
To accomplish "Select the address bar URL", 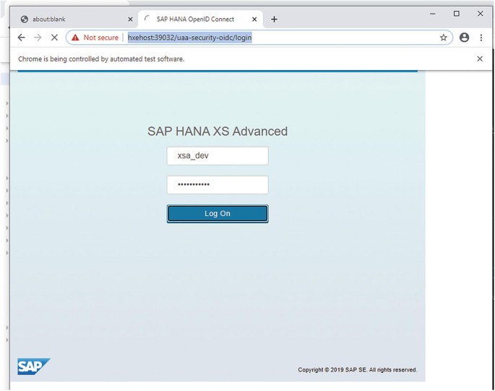I will point(190,38).
